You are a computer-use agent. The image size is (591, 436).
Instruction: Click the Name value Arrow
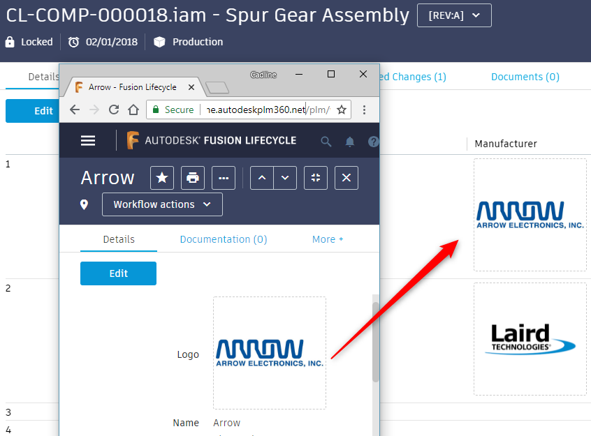tap(226, 423)
